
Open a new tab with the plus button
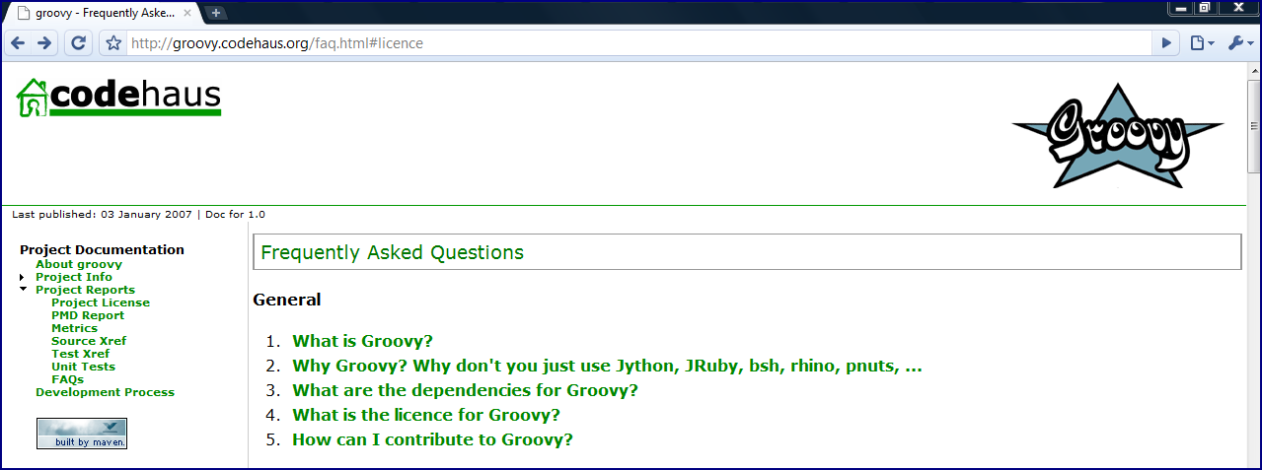(216, 13)
